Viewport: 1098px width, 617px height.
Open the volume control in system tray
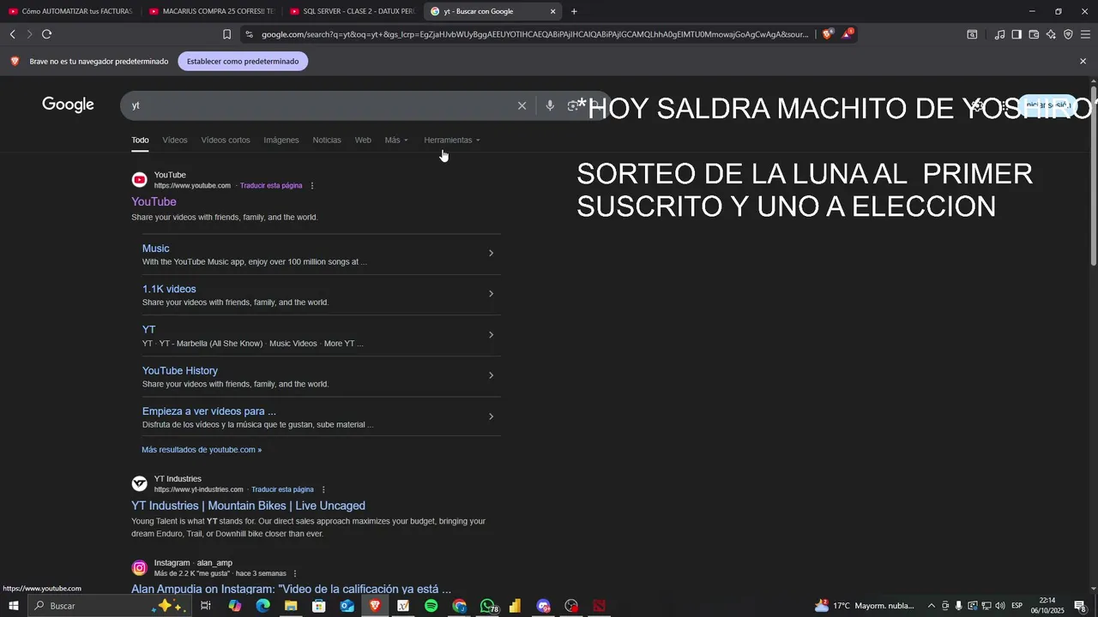pyautogui.click(x=1000, y=606)
